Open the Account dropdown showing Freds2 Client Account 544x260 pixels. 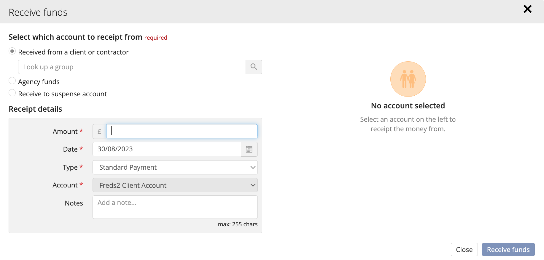click(175, 185)
